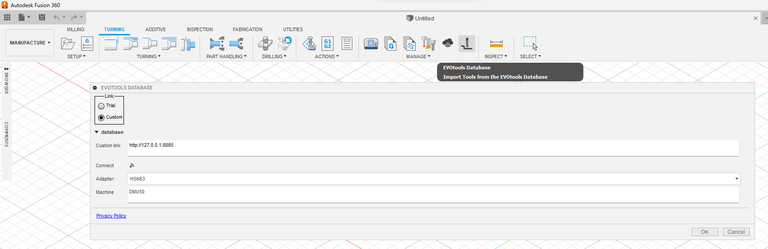Select the Hole Recognition icon

coord(285,44)
